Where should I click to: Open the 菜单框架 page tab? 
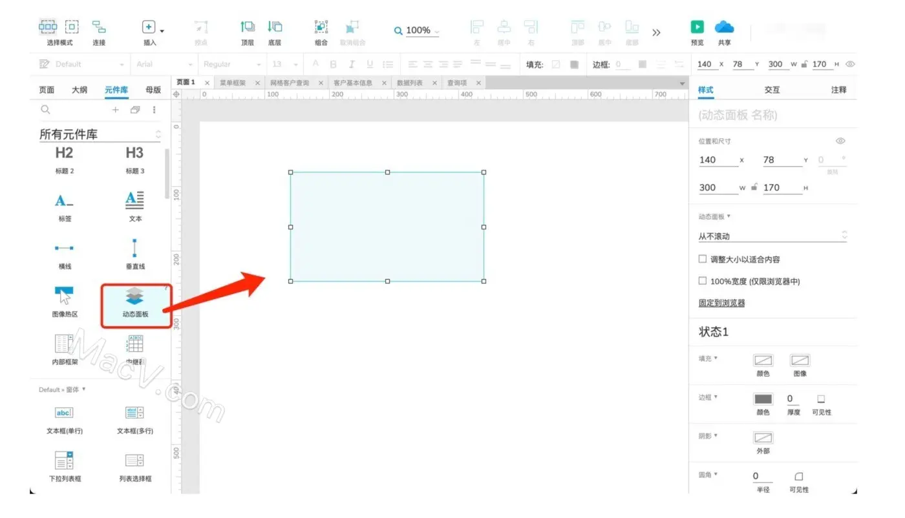pyautogui.click(x=233, y=83)
